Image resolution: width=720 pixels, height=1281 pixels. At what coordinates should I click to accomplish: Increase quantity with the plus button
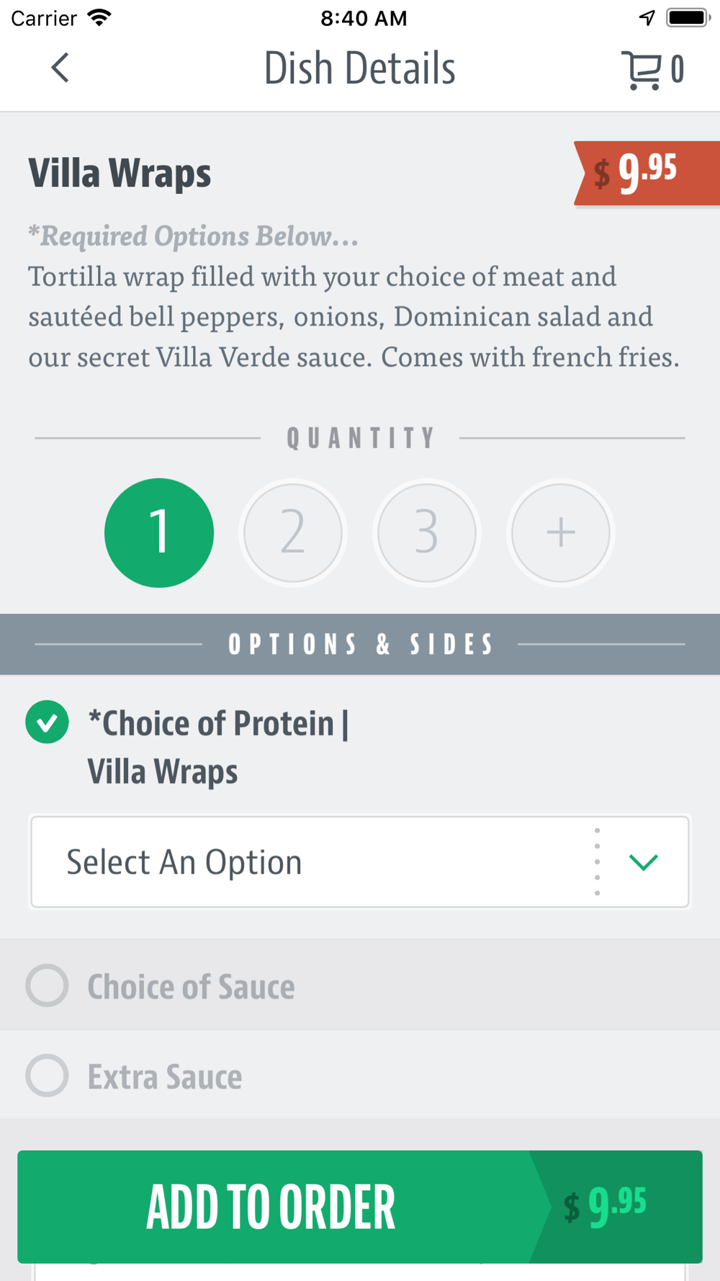point(560,533)
